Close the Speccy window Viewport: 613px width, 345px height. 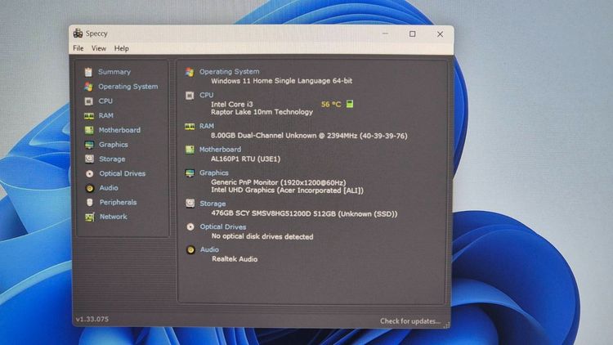441,34
